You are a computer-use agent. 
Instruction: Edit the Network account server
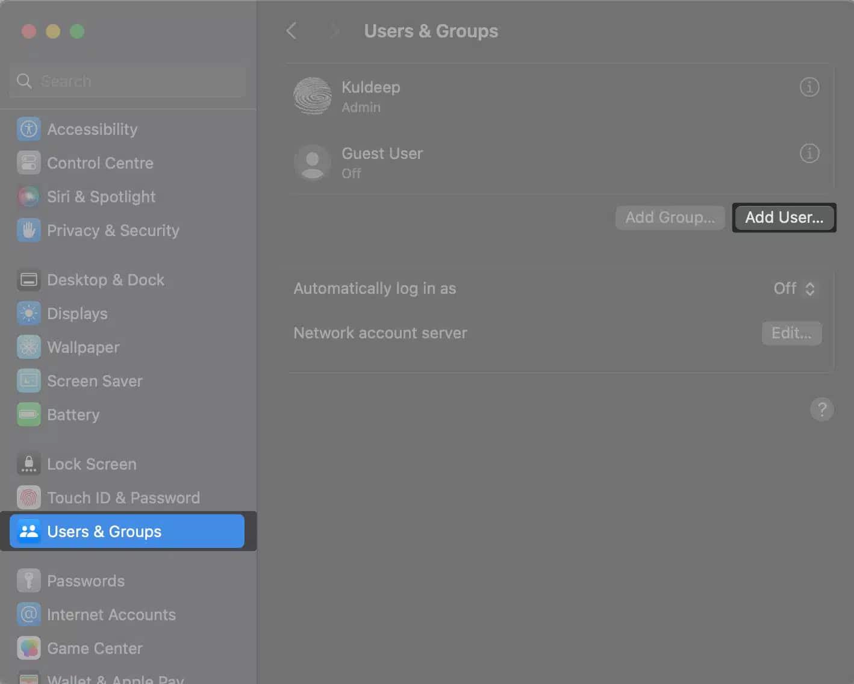(x=792, y=333)
